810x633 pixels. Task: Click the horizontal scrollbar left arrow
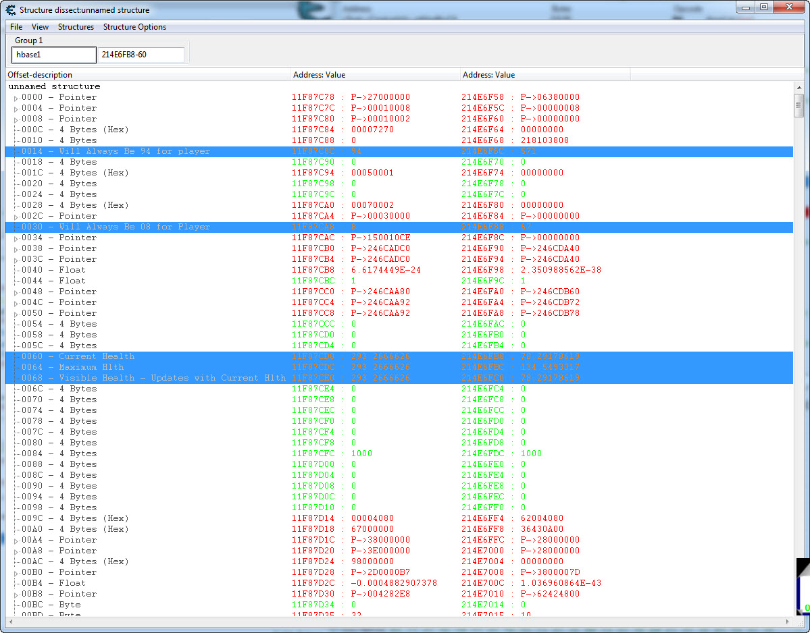(11, 621)
